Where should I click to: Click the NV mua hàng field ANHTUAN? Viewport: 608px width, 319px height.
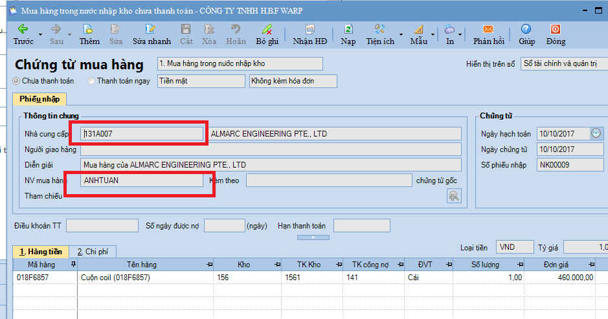click(142, 181)
